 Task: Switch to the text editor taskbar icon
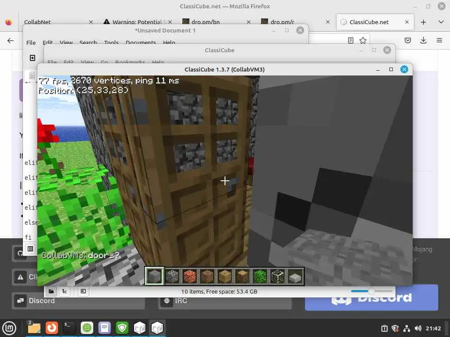coord(105,328)
